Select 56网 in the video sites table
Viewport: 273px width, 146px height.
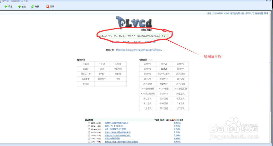[x=102, y=69]
